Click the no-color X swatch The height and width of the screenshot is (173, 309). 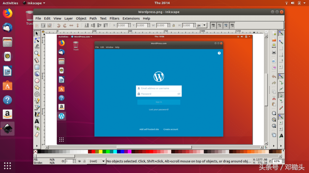(x=36, y=152)
